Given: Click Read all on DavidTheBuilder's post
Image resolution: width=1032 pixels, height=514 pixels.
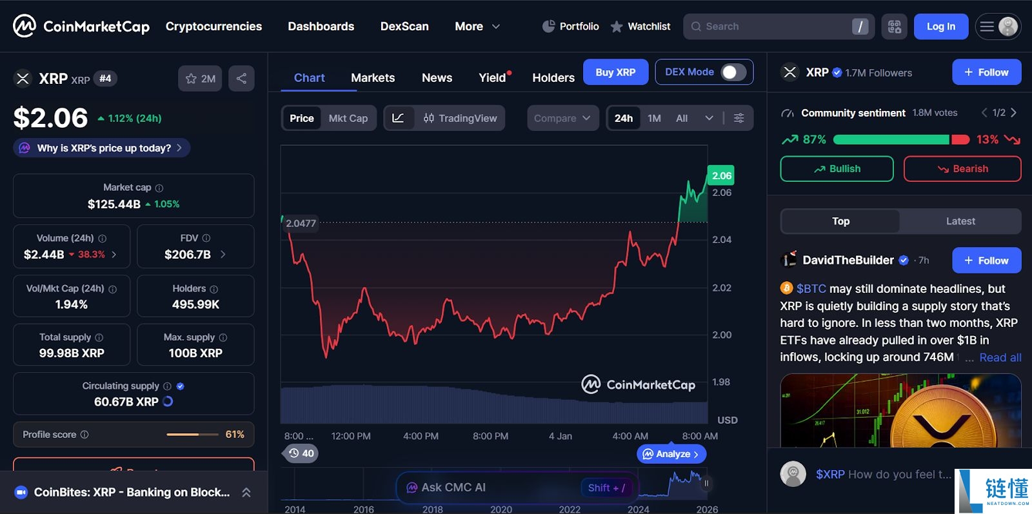Looking at the screenshot, I should pos(1000,358).
